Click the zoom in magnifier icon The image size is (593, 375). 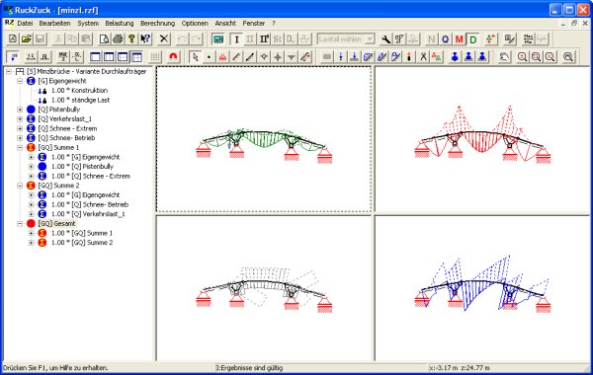(x=522, y=57)
